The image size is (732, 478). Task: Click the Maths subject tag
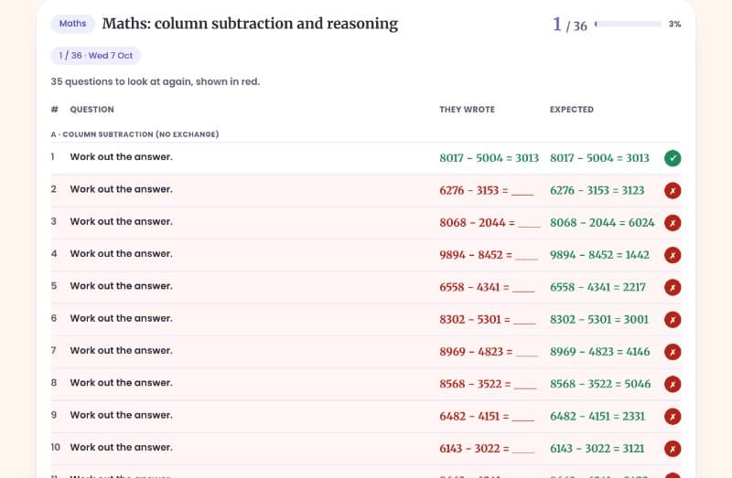click(73, 24)
